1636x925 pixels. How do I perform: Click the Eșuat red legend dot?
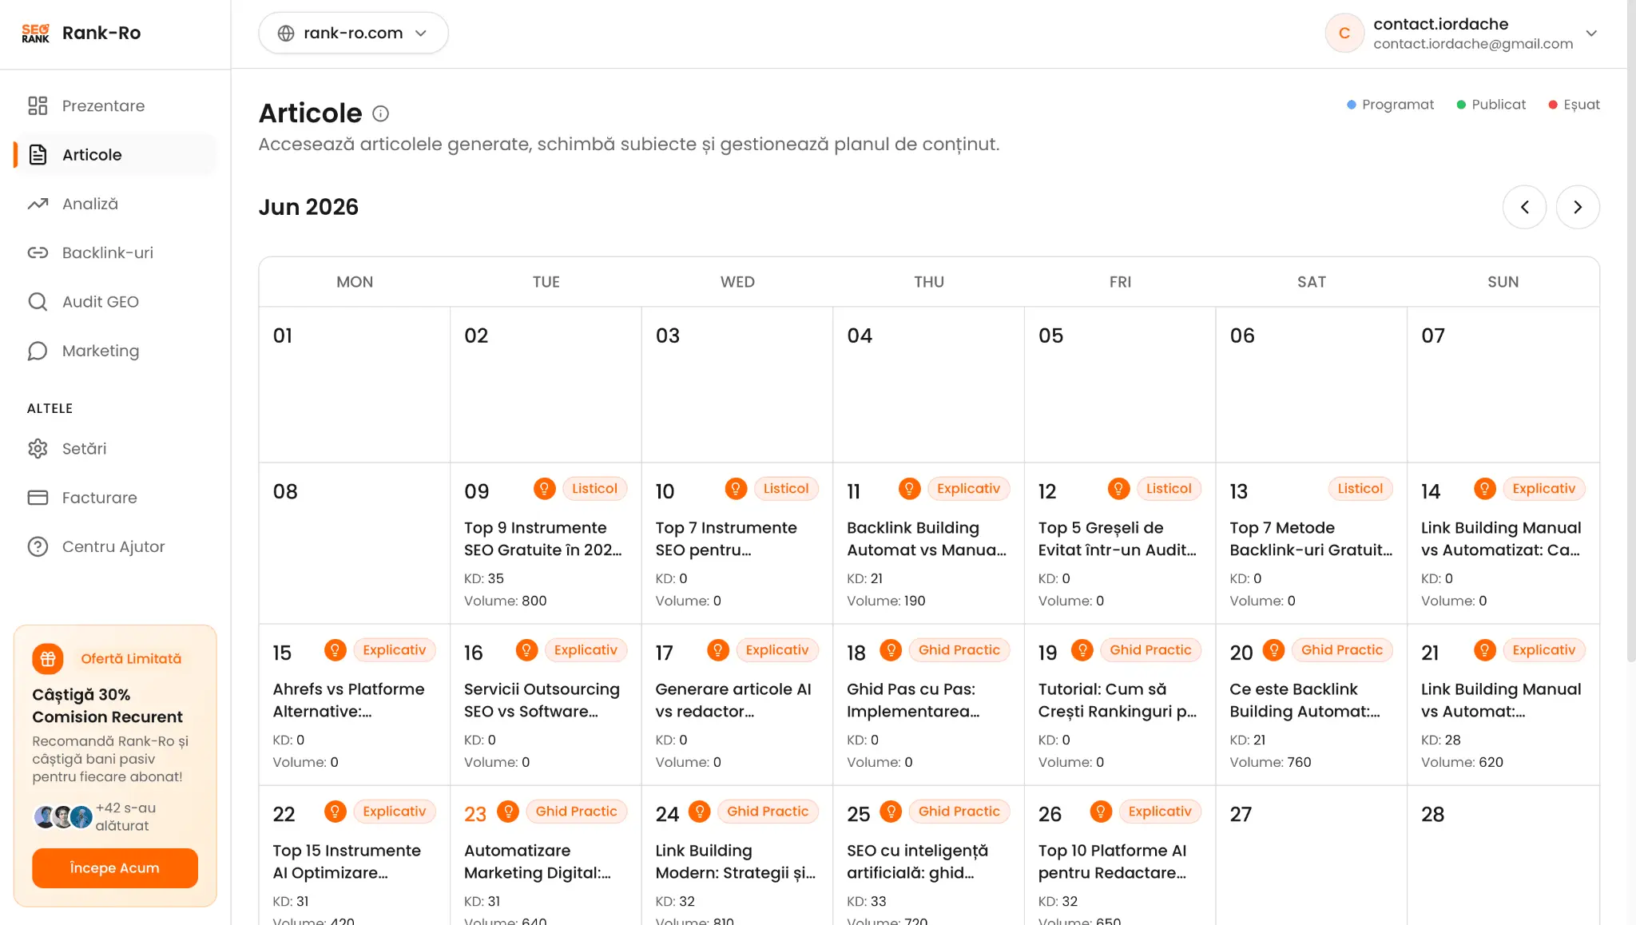tap(1553, 105)
